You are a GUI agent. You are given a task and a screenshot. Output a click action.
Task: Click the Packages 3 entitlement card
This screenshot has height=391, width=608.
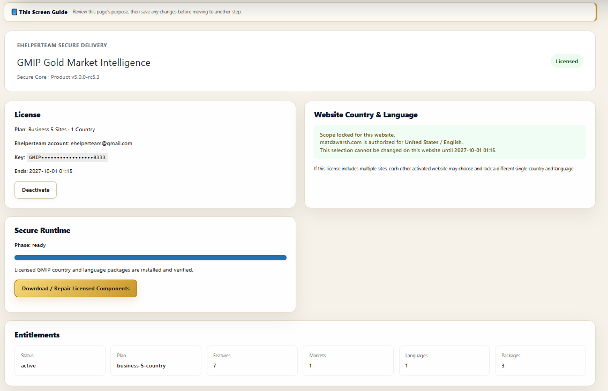541,361
